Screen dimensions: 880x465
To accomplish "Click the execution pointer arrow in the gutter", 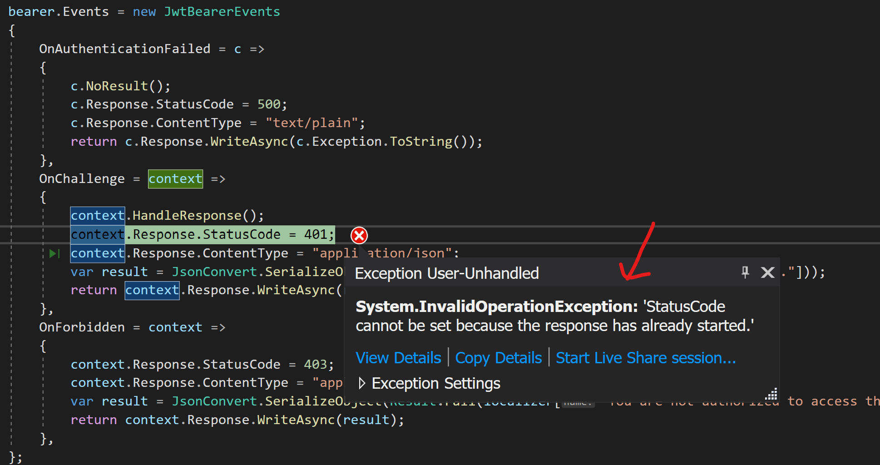I will (54, 253).
